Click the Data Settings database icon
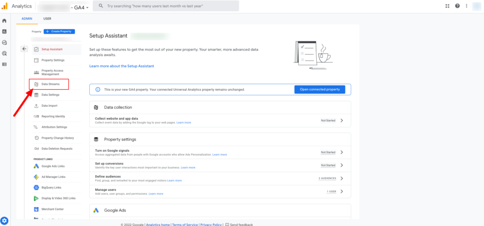484x226 pixels. pyautogui.click(x=36, y=95)
